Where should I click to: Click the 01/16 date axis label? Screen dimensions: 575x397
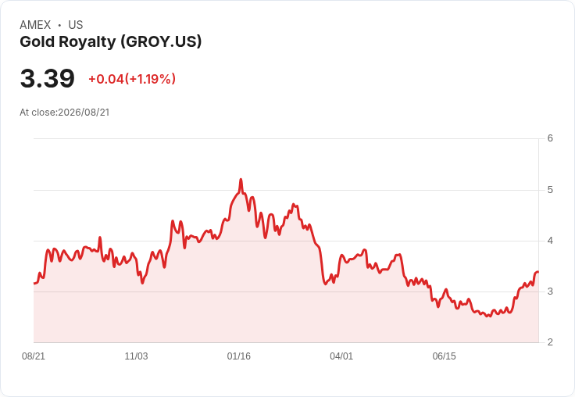(x=239, y=356)
